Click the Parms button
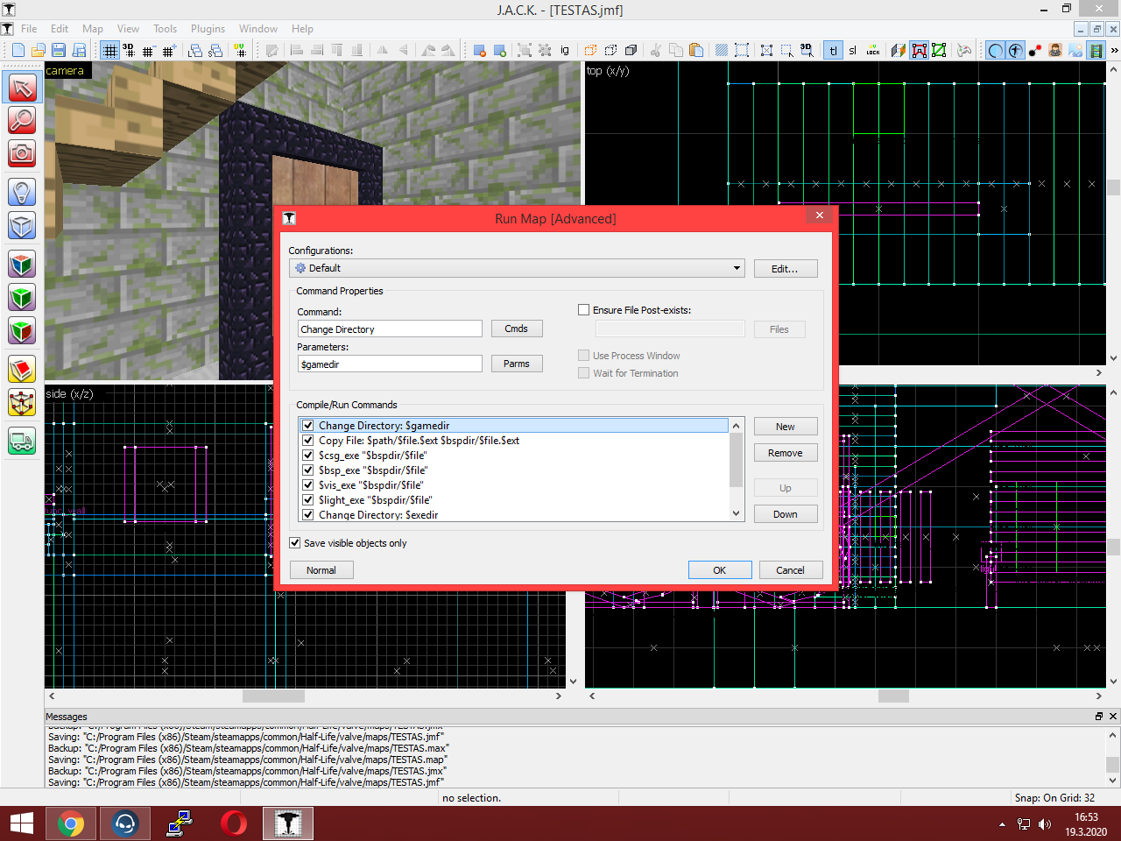This screenshot has width=1121, height=841. point(517,364)
